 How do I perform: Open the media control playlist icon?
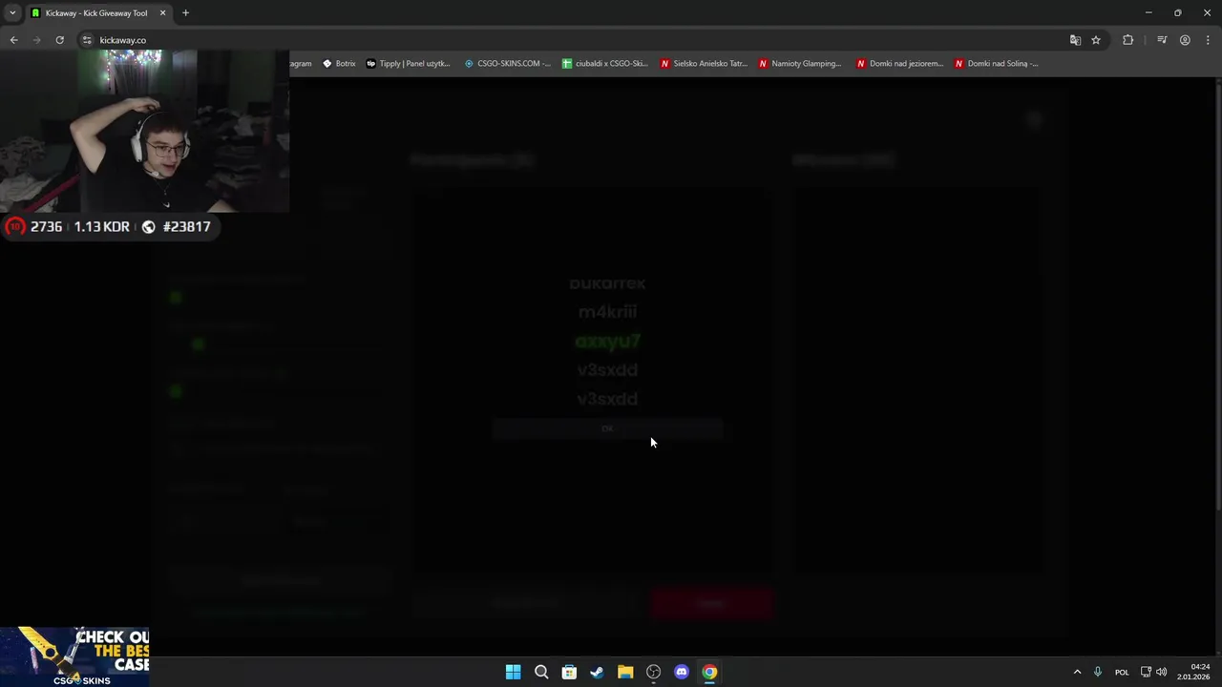tap(1162, 40)
